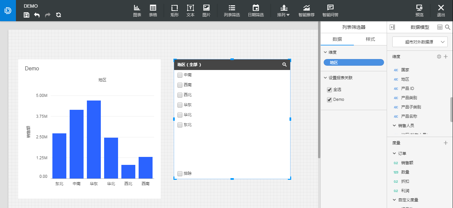453x208 pixels.
Task: Open 智能推荐 smart recommendation
Action: click(x=306, y=11)
